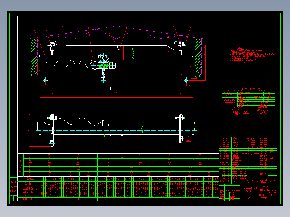Image resolution: width=290 pixels, height=217 pixels.
Task: Select the technical parameters table at right
Action: [249, 102]
